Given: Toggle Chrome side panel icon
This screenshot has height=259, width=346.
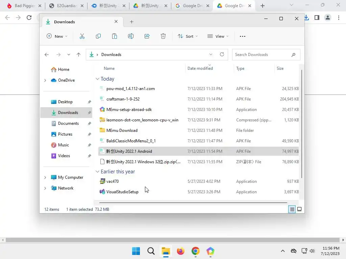Looking at the screenshot, I should pyautogui.click(x=317, y=18).
